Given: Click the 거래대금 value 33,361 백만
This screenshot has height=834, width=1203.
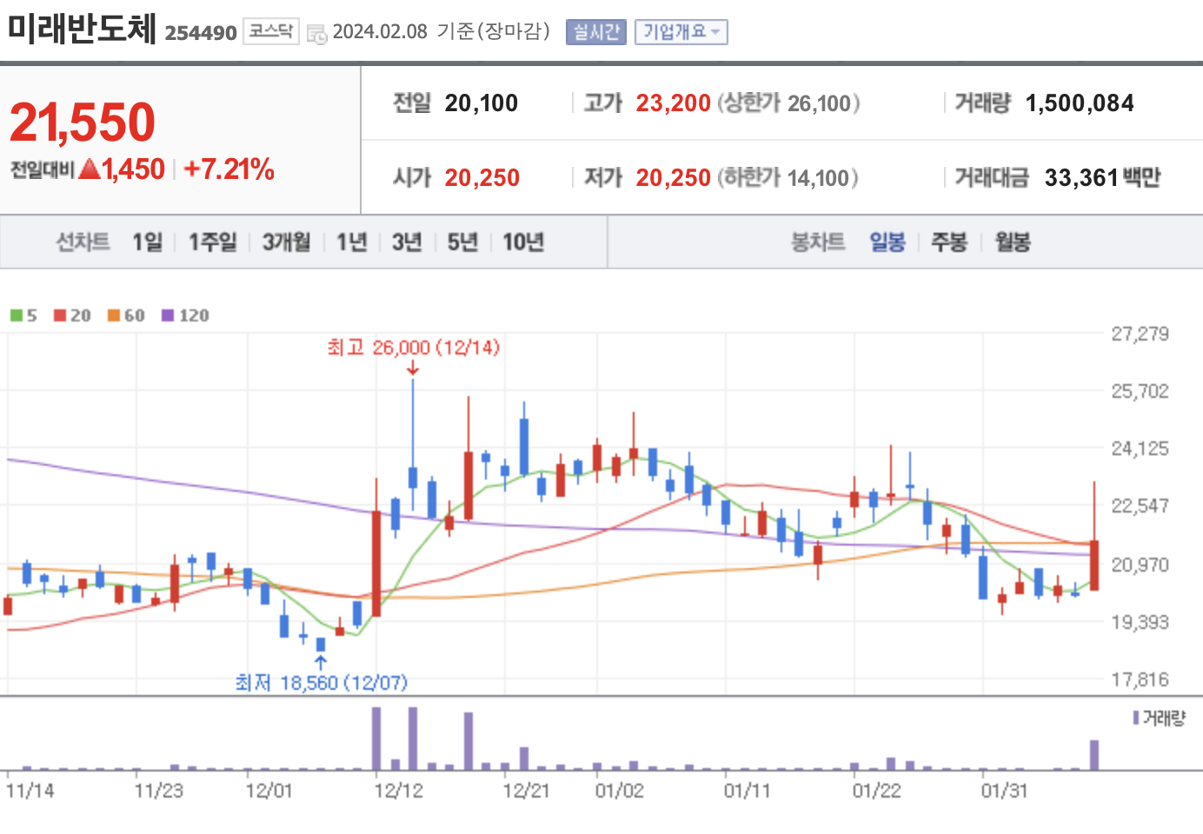Looking at the screenshot, I should click(x=1103, y=177).
